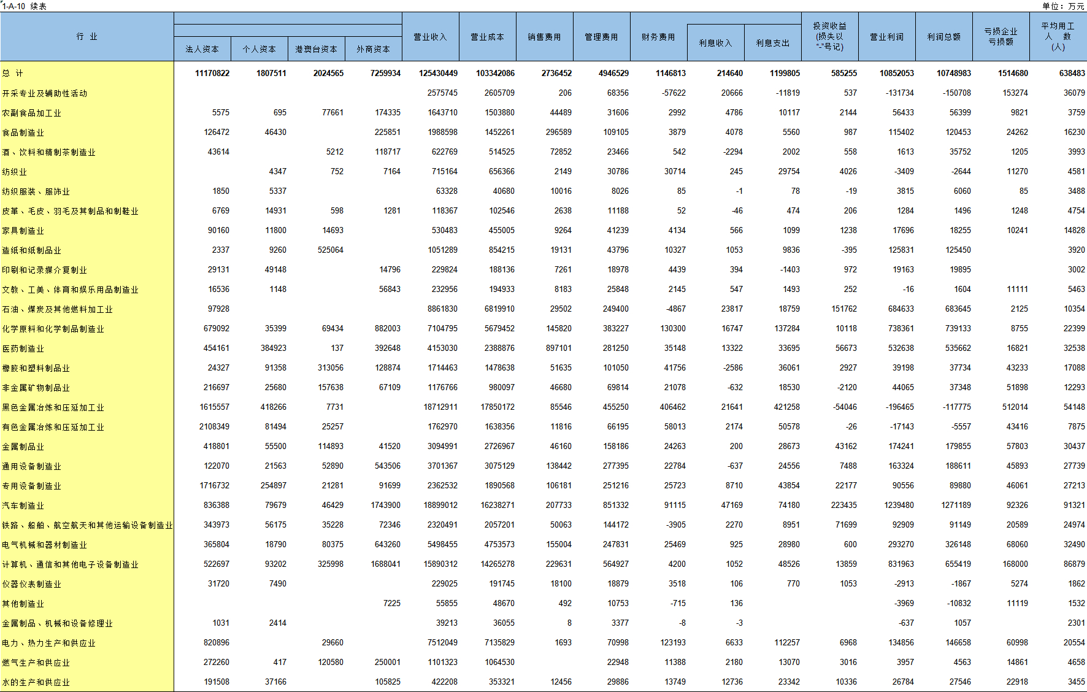Select the cell with value 7512049
The image size is (1087, 692).
443,642
